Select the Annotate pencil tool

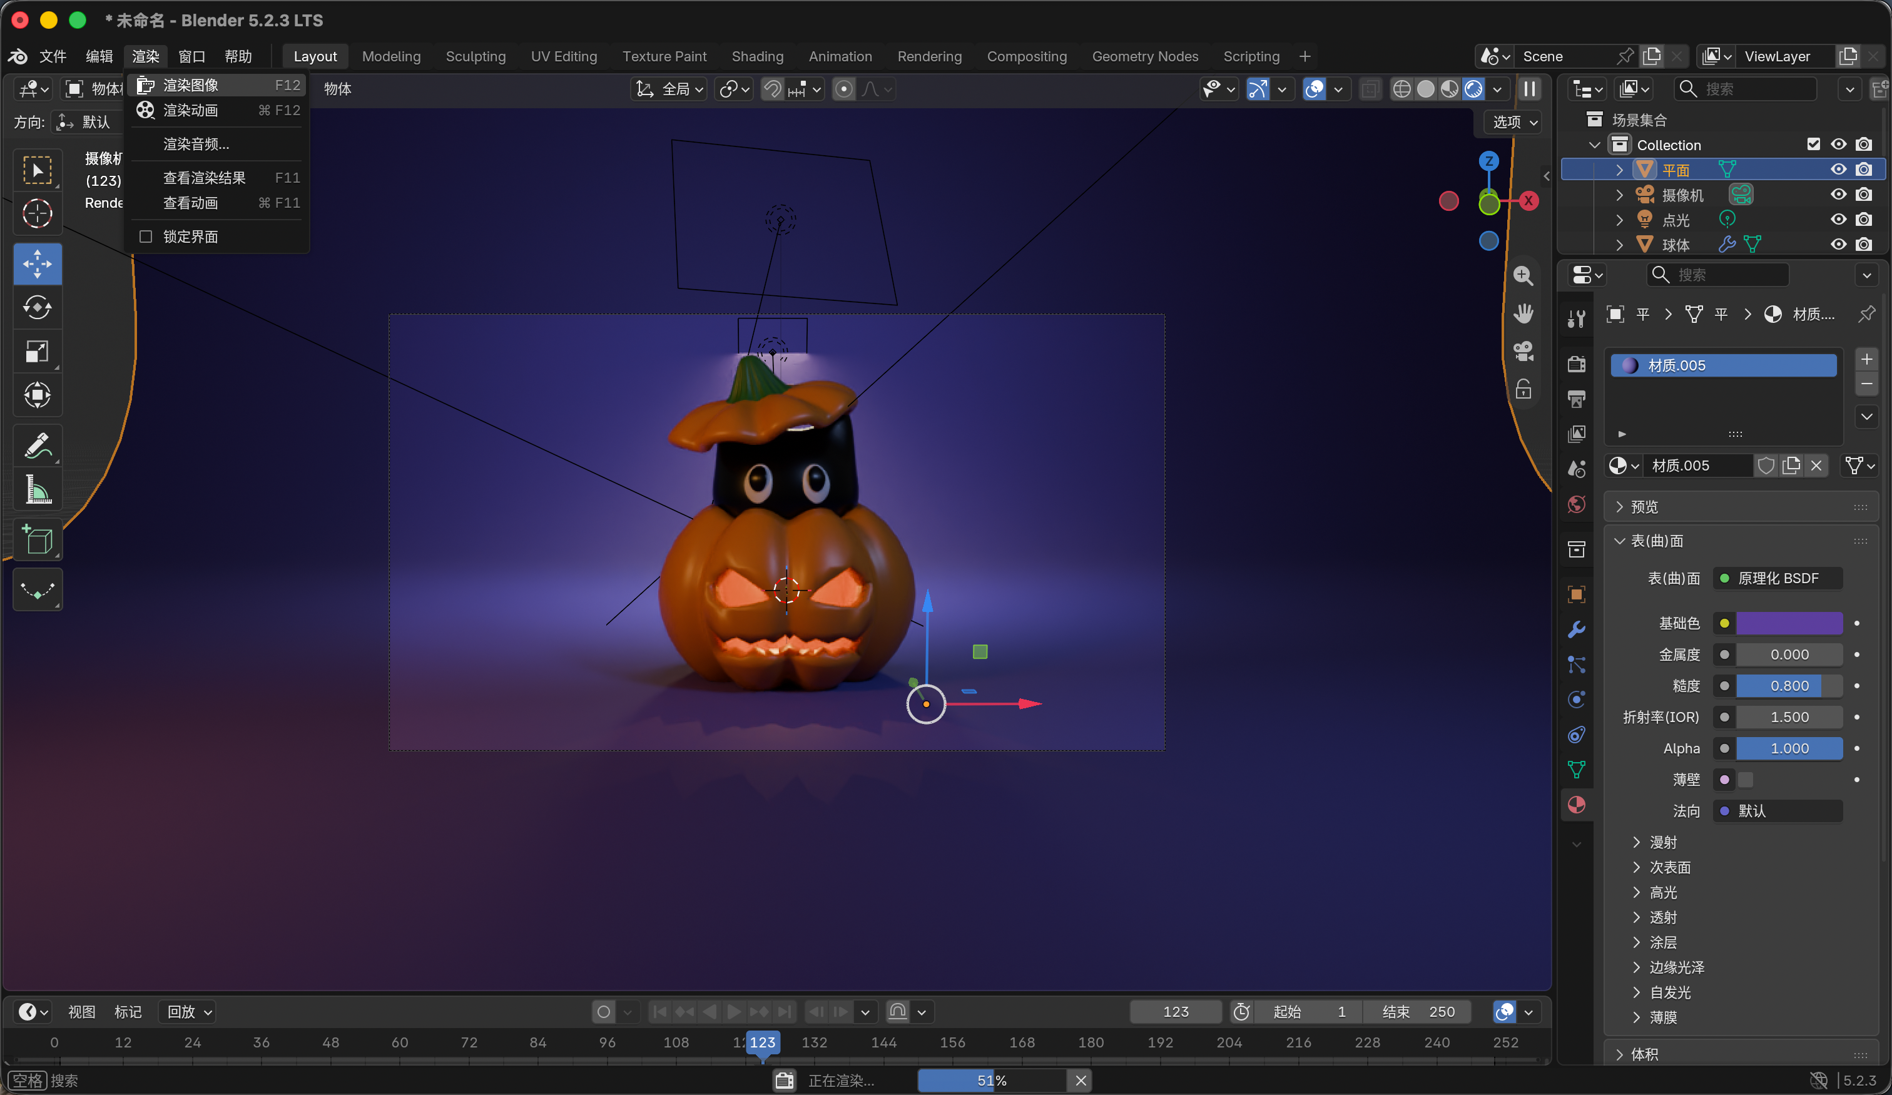point(37,446)
